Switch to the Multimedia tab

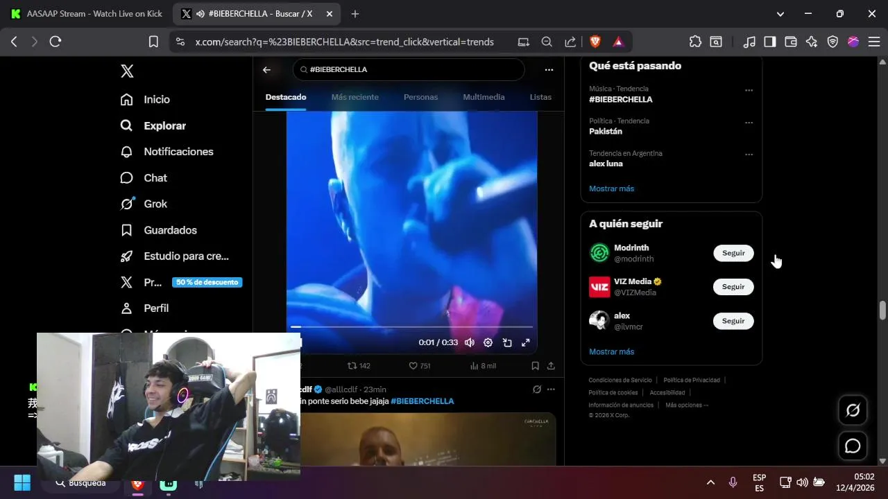484,97
